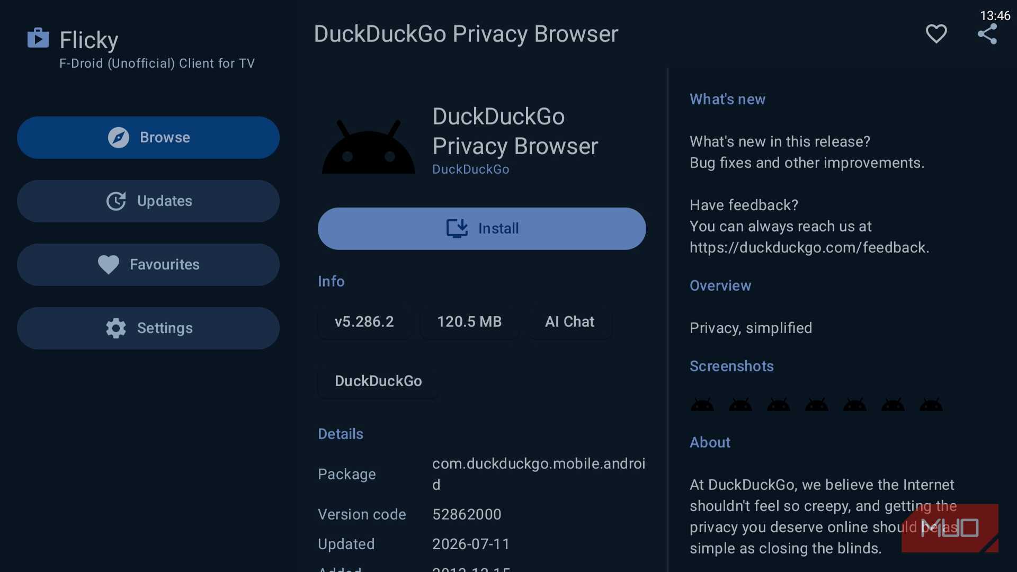The width and height of the screenshot is (1017, 572).
Task: Click the page title DuckDuckGo Privacy Browser
Action: [466, 34]
